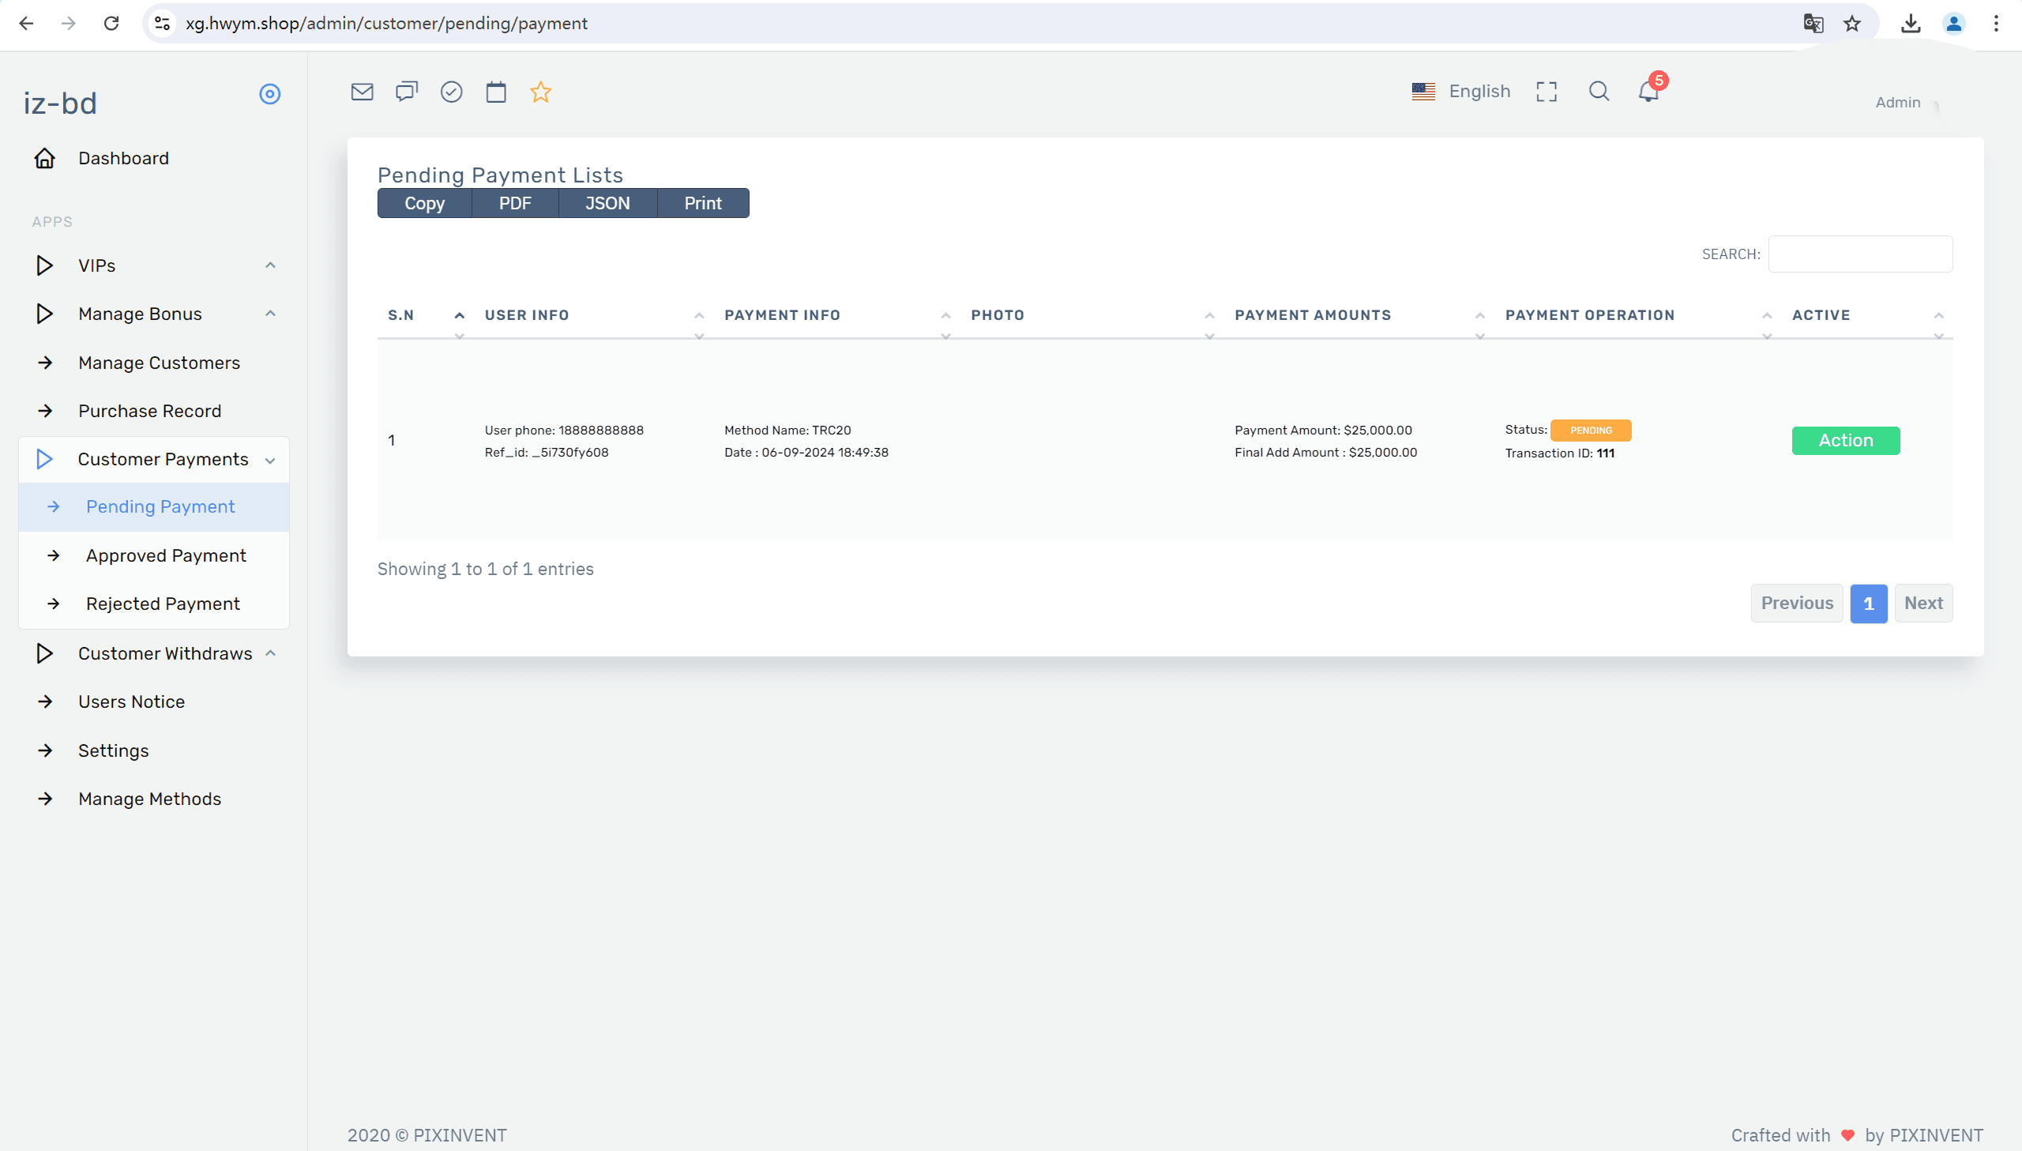Open the email icon in top toolbar

[362, 92]
